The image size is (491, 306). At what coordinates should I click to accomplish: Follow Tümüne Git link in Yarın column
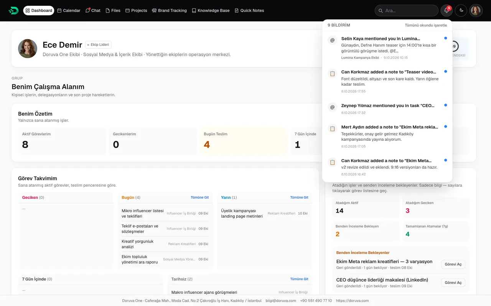(299, 197)
